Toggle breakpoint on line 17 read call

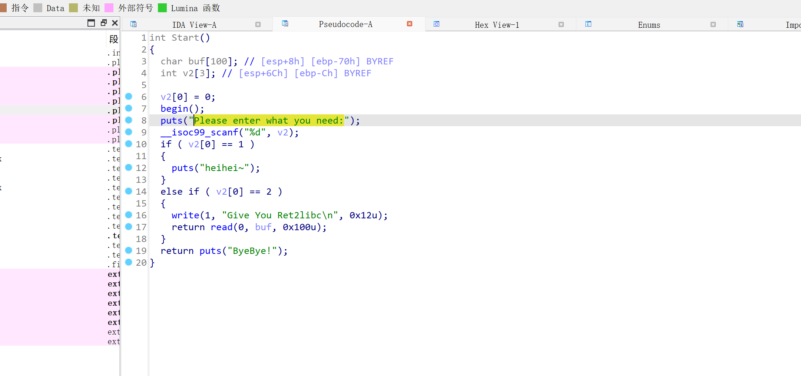129,227
